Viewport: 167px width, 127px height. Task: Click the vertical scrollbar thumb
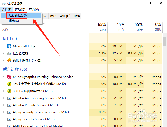pyautogui.click(x=165, y=42)
